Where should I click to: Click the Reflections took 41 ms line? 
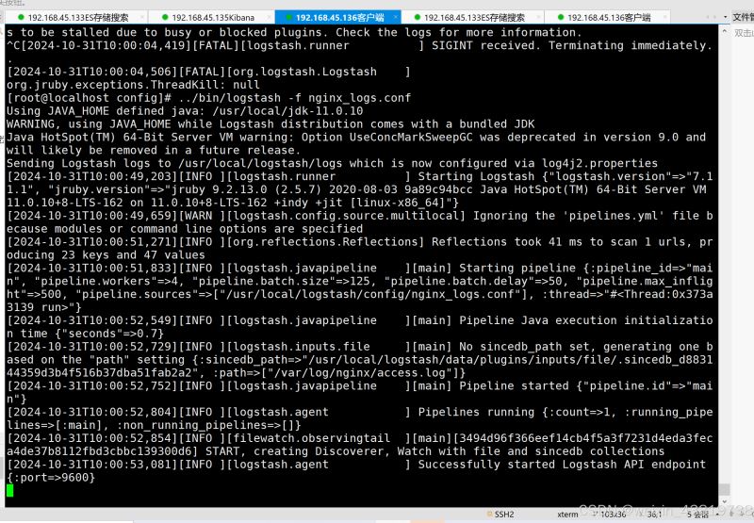[x=359, y=242]
